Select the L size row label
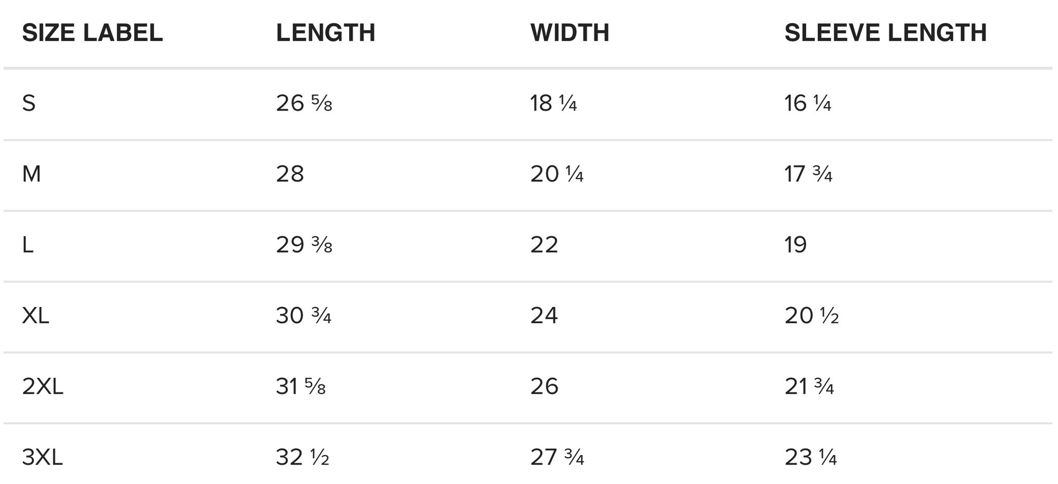The height and width of the screenshot is (484, 1058). click(28, 245)
